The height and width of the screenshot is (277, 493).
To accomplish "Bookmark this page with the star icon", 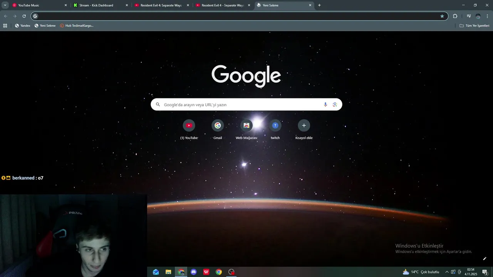I will click(x=442, y=16).
